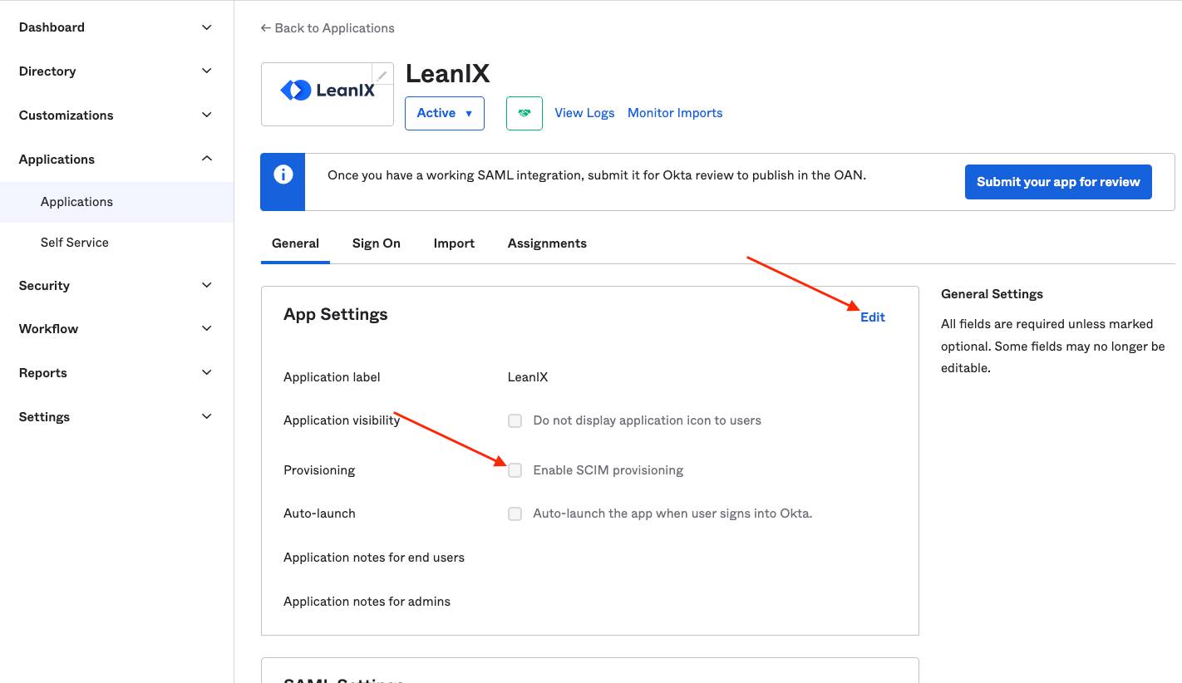Click Submit your app for review
The height and width of the screenshot is (683, 1182).
[x=1058, y=182]
